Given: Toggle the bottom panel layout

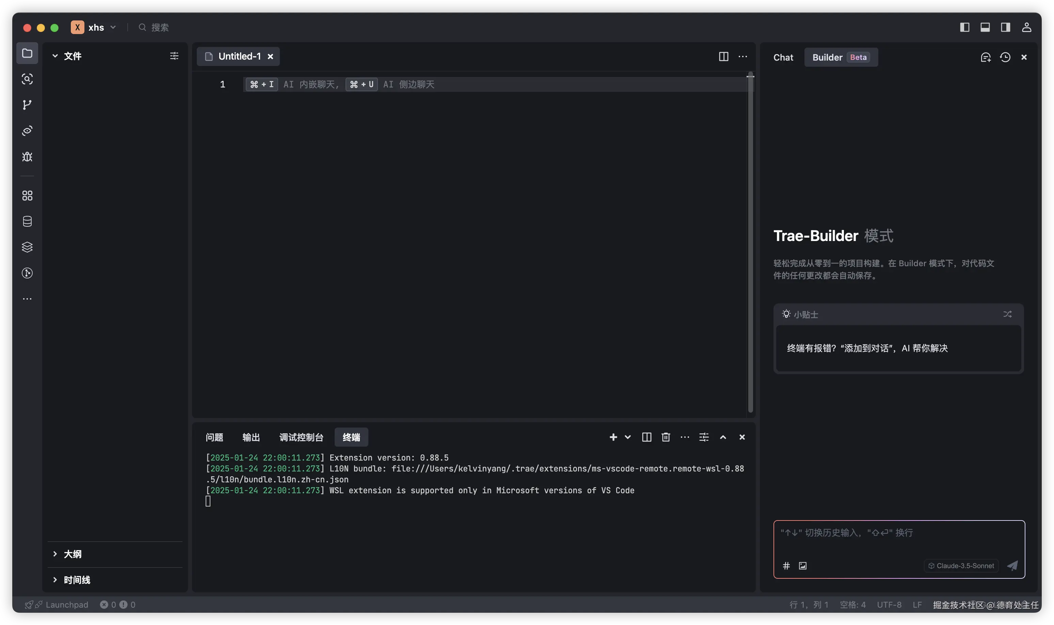Looking at the screenshot, I should tap(985, 27).
